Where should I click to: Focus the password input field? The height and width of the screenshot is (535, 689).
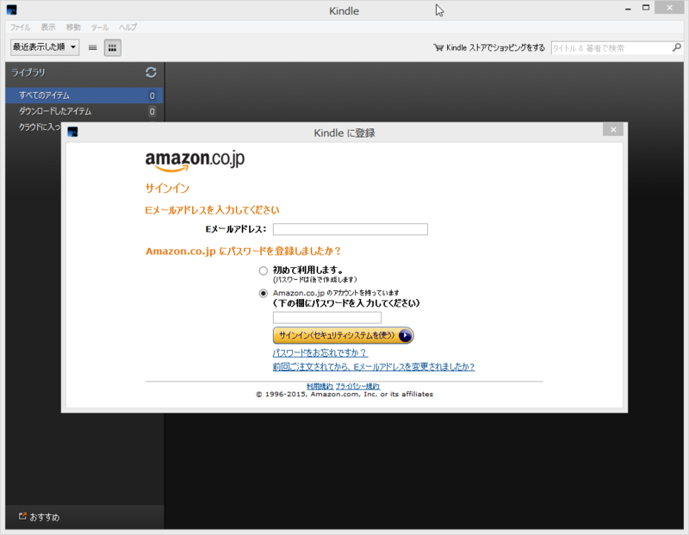pos(327,317)
